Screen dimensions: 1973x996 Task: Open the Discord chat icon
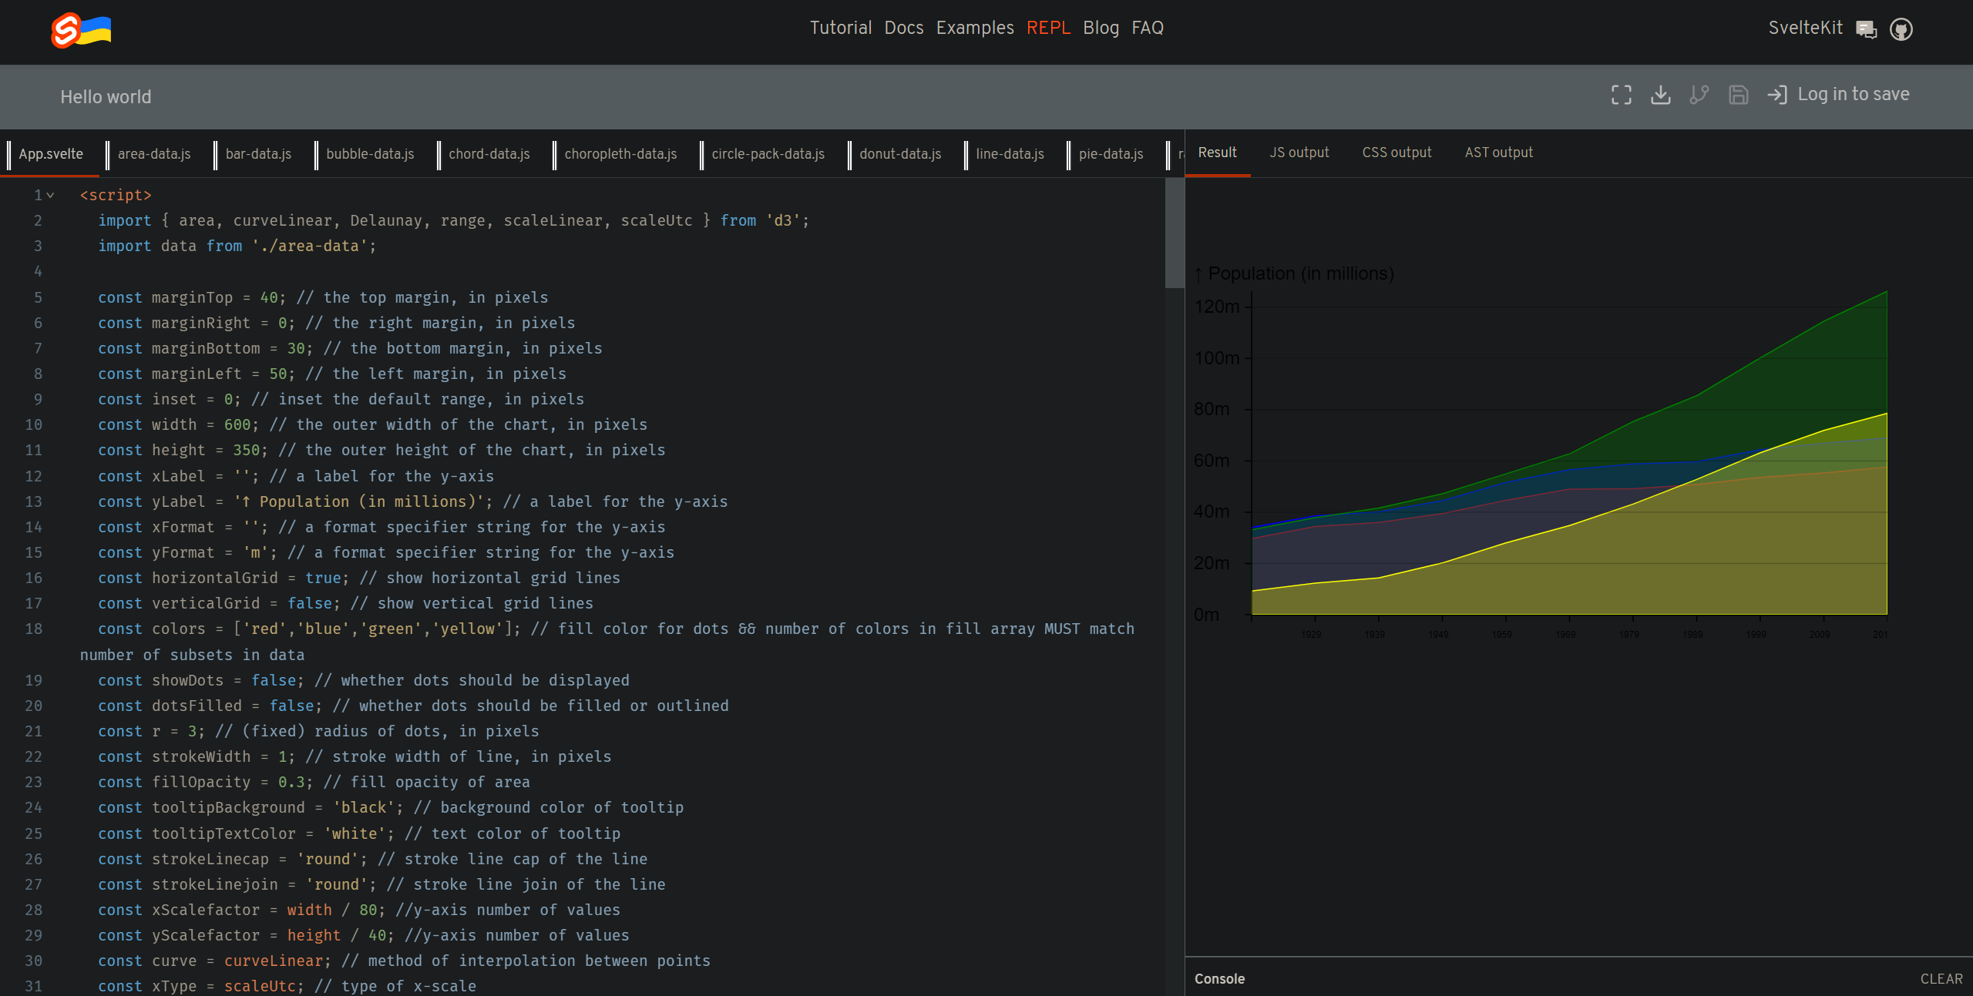1867,29
